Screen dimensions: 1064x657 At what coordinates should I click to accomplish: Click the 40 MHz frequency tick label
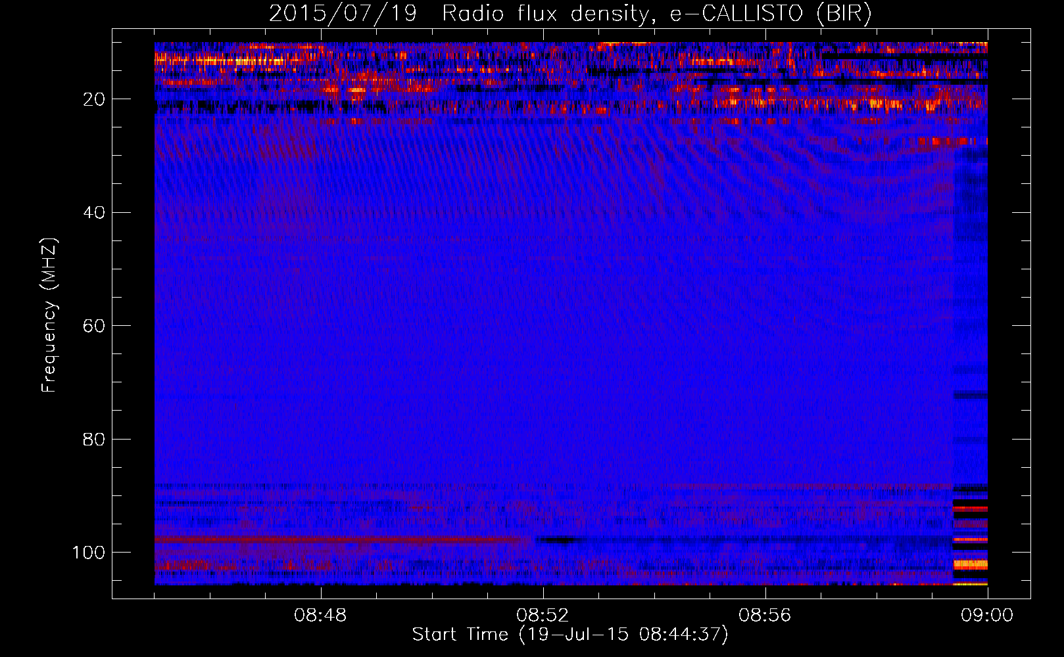[94, 212]
